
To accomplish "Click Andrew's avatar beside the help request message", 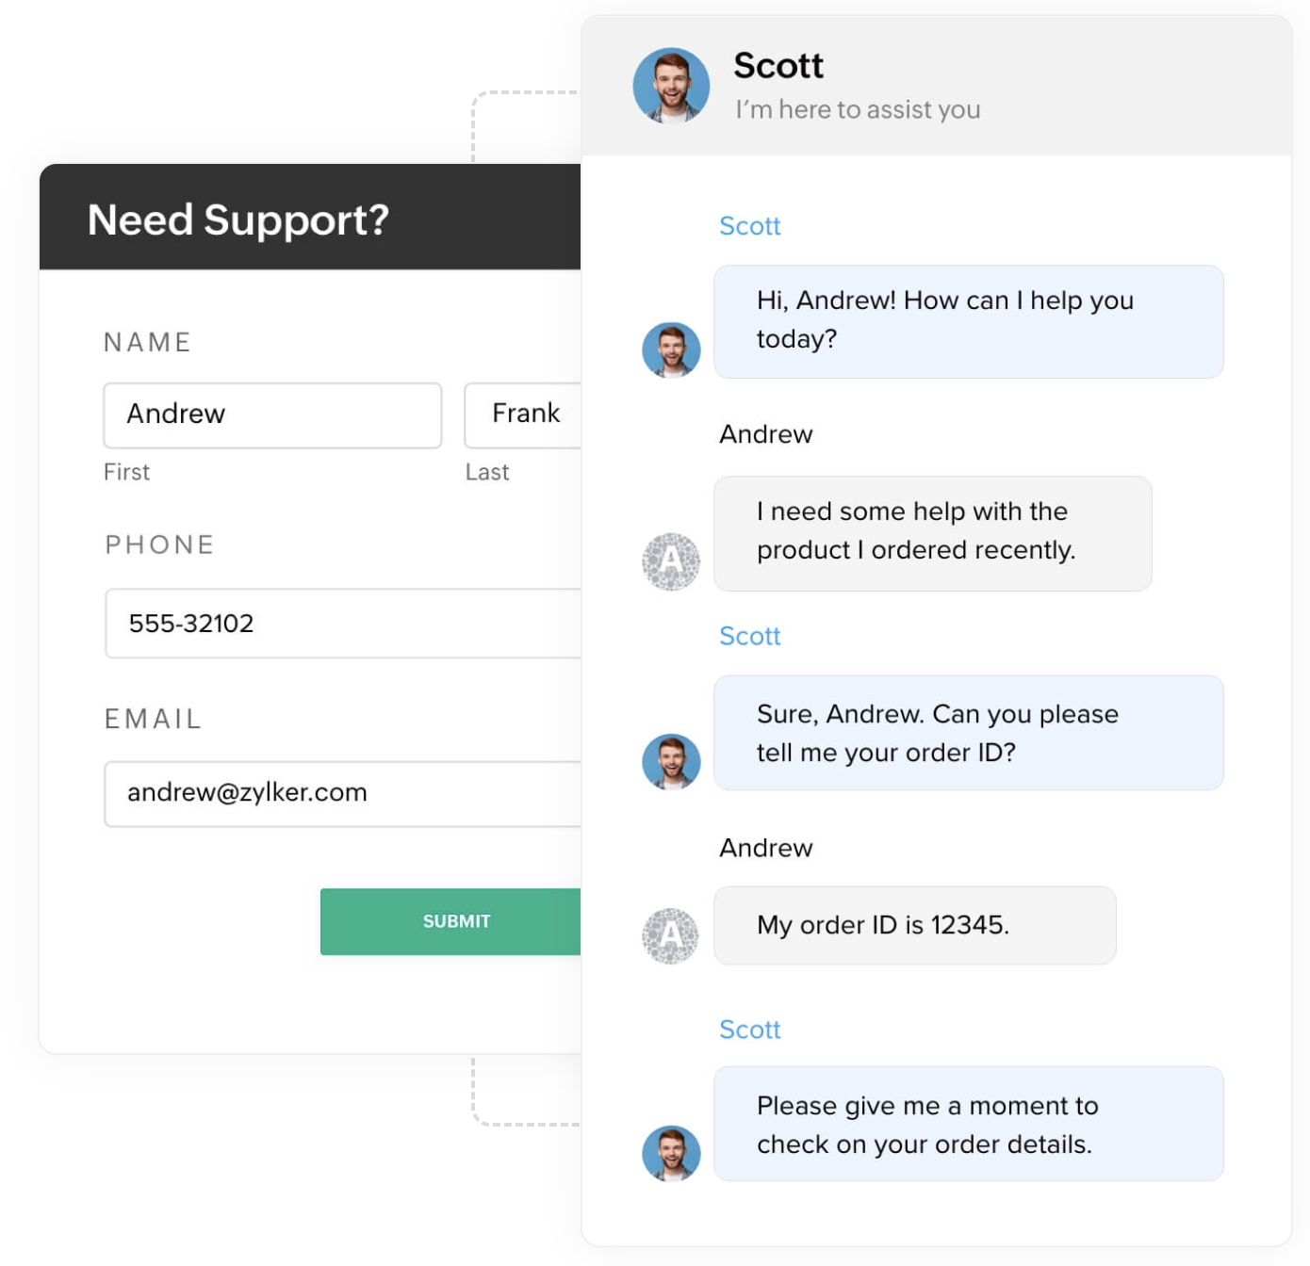I will (671, 561).
